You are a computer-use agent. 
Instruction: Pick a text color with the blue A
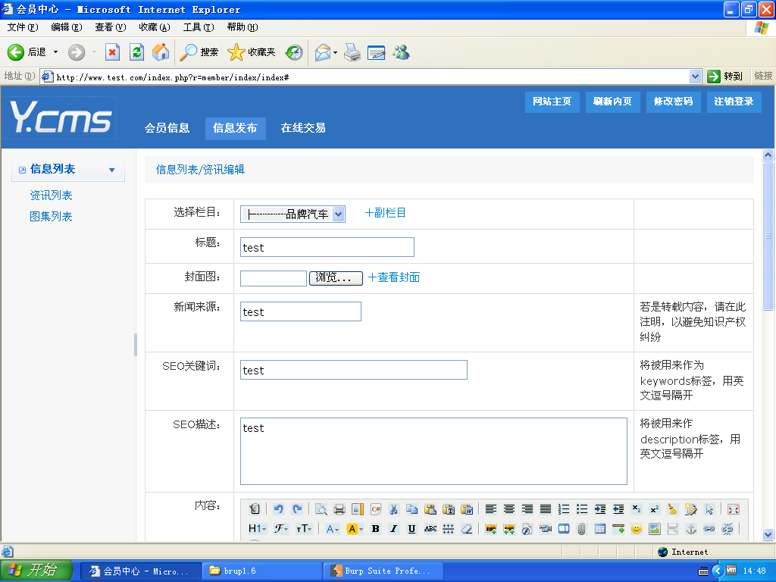(x=333, y=528)
